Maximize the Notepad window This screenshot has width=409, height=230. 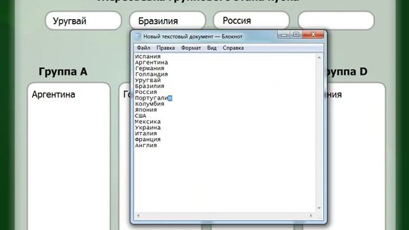point(296,34)
